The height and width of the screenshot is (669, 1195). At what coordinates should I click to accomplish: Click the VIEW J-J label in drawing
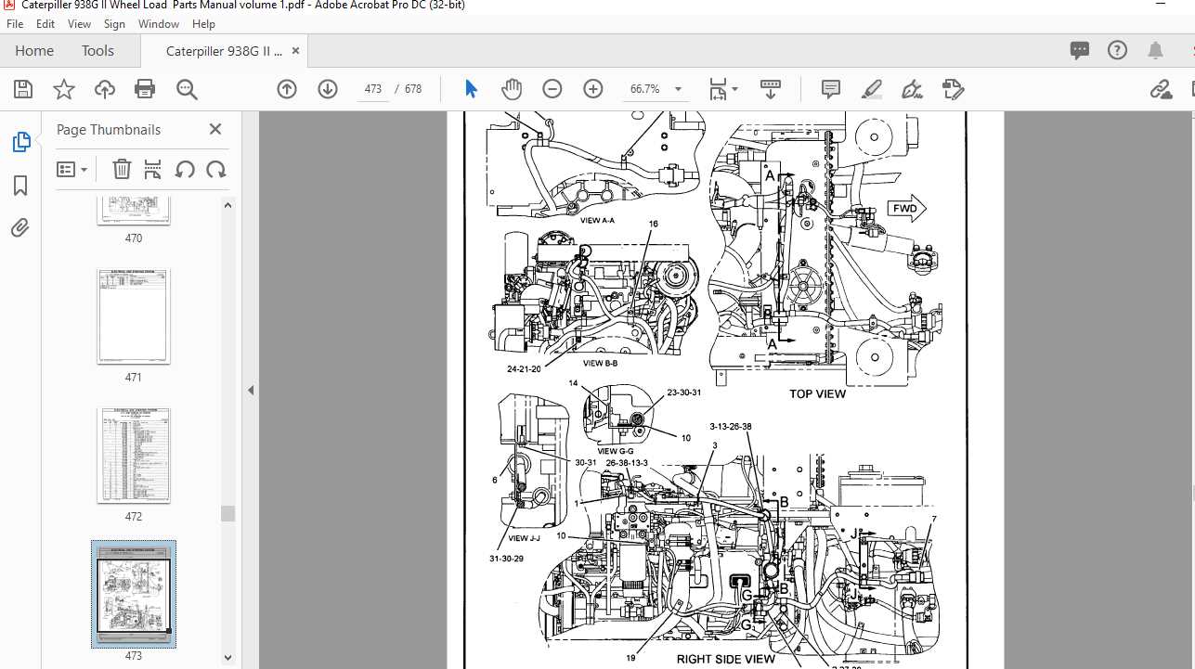[523, 538]
